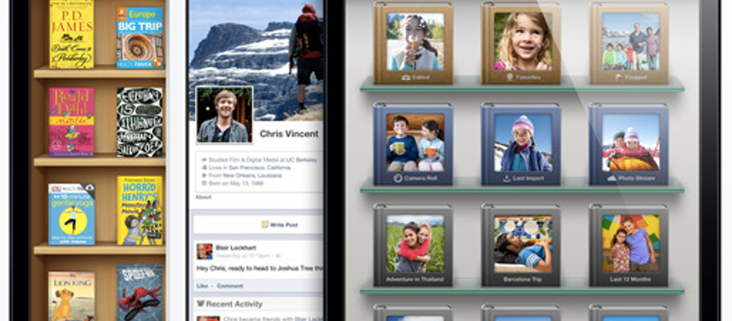Viewport: 732px width, 321px height.
Task: Comment on Blair Lockhart's post
Action: 229,285
